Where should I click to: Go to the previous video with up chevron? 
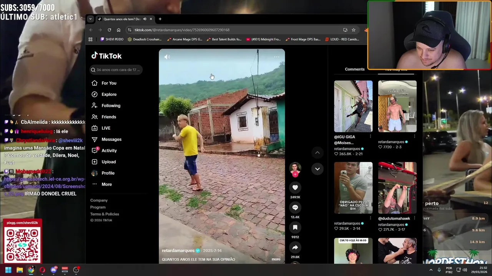[317, 153]
